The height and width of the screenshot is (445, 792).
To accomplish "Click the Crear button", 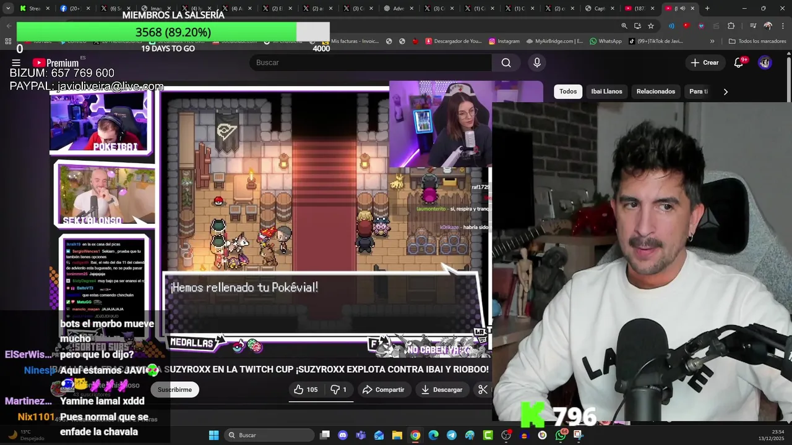I will point(705,62).
